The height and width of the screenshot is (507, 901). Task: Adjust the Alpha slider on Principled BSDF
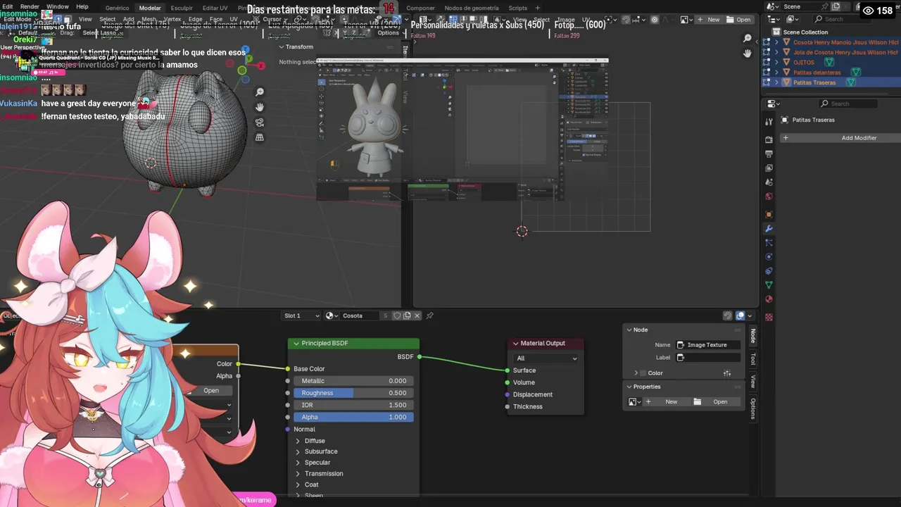pos(353,417)
